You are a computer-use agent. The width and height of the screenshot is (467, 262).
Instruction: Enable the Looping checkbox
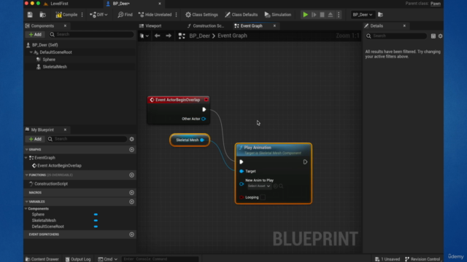click(263, 197)
